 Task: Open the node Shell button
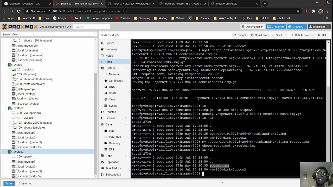coord(276,35)
